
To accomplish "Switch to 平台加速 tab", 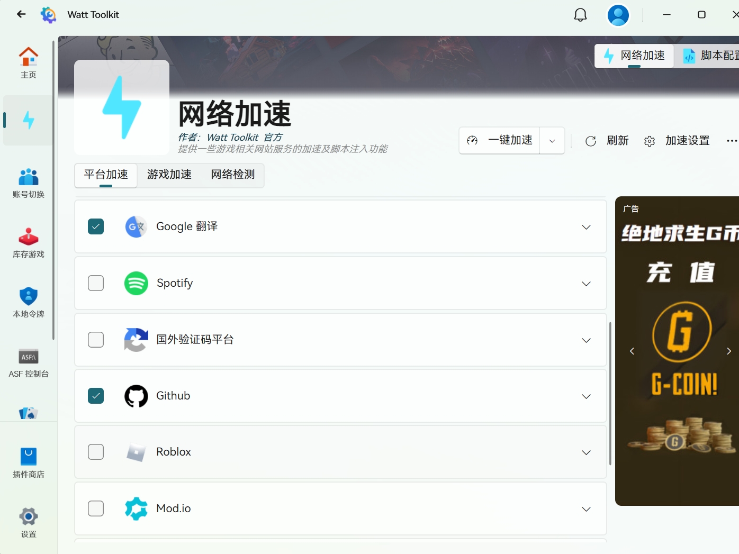I will 106,175.
